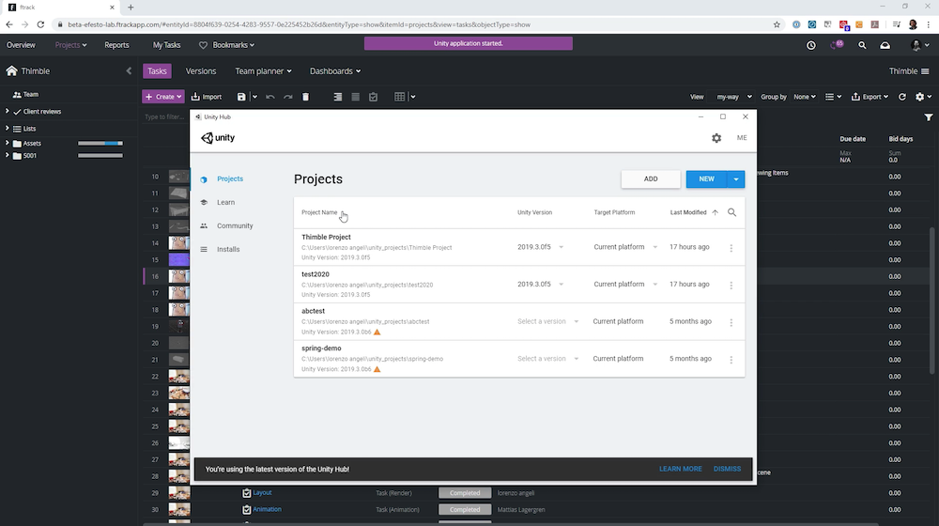Open Unity Hub settings gear
Image resolution: width=939 pixels, height=526 pixels.
(x=716, y=138)
